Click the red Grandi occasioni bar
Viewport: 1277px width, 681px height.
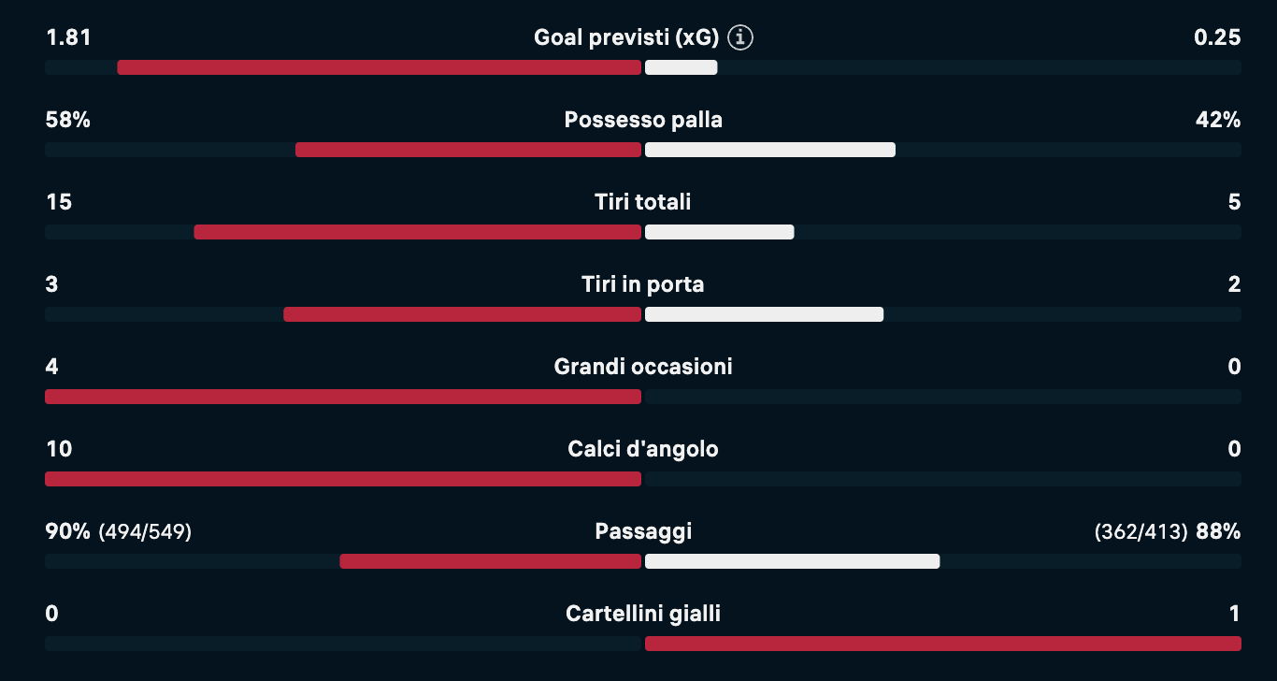point(343,397)
